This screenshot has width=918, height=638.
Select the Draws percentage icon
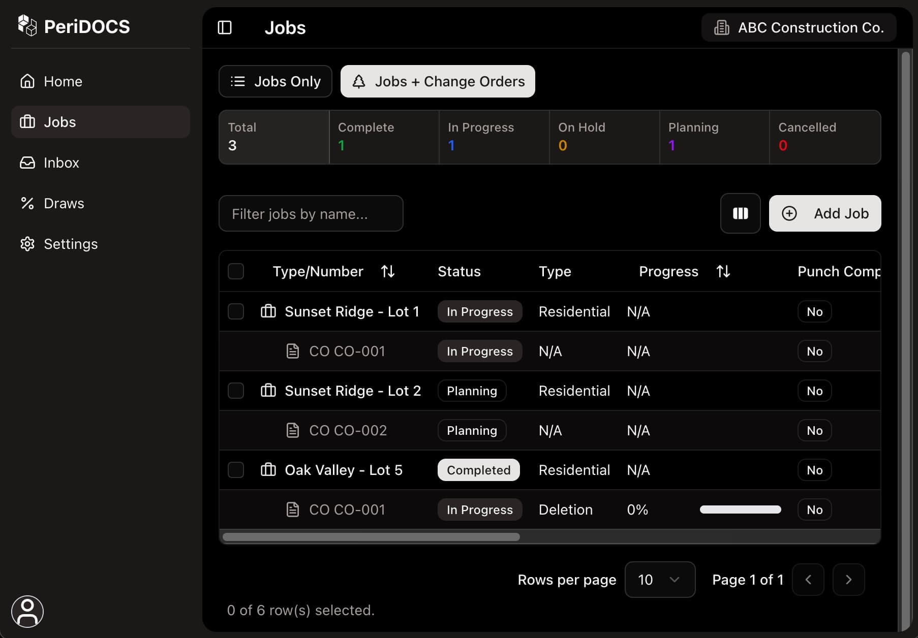[27, 203]
